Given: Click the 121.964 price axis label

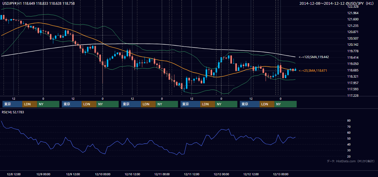Looking at the screenshot, I should click(353, 13).
